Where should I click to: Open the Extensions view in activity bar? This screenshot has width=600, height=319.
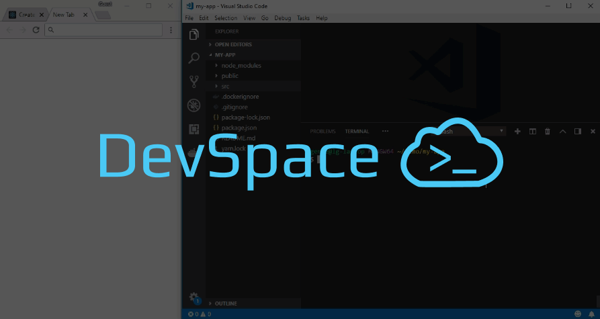coord(194,128)
